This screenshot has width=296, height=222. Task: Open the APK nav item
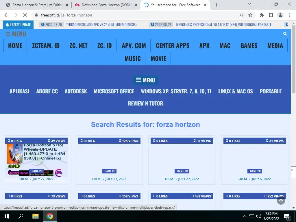[204, 45]
